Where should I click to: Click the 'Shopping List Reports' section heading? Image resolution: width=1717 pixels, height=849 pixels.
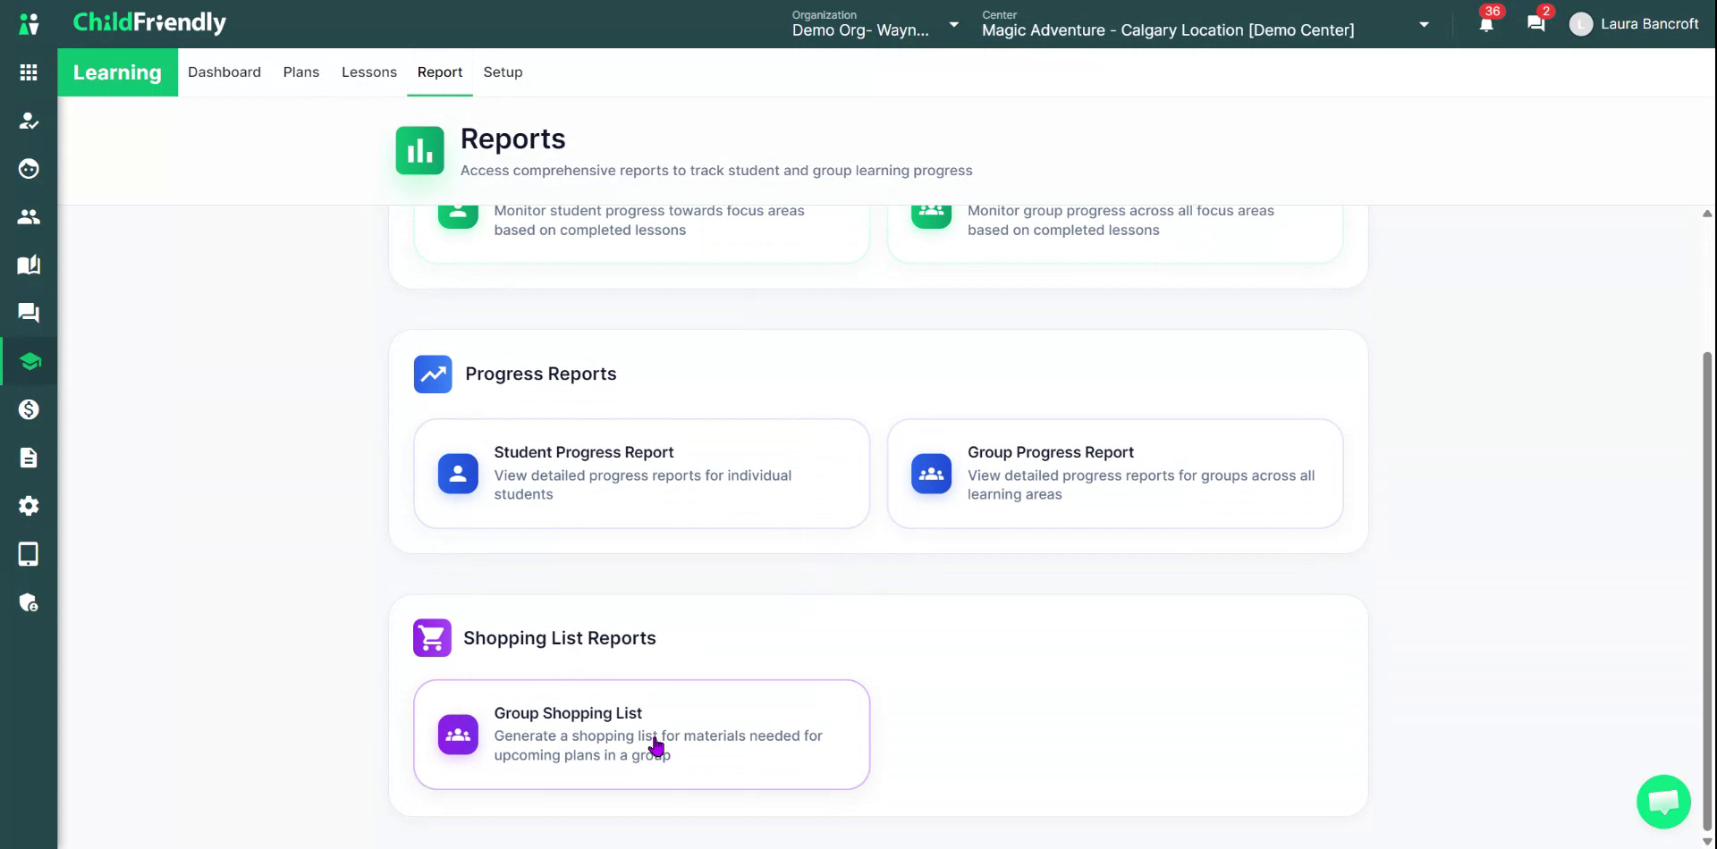pyautogui.click(x=560, y=638)
